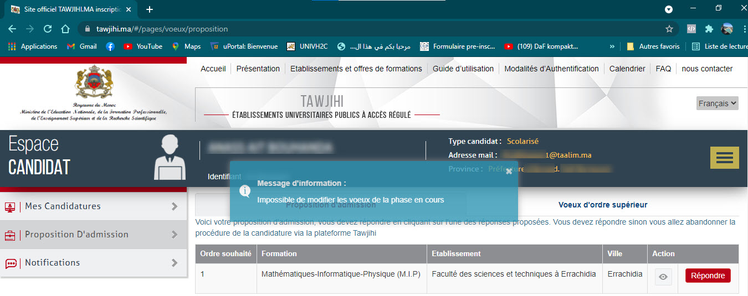Click the site padlock icon in address bar

(x=88, y=29)
